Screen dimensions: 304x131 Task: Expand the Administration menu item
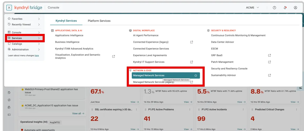tap(24, 50)
